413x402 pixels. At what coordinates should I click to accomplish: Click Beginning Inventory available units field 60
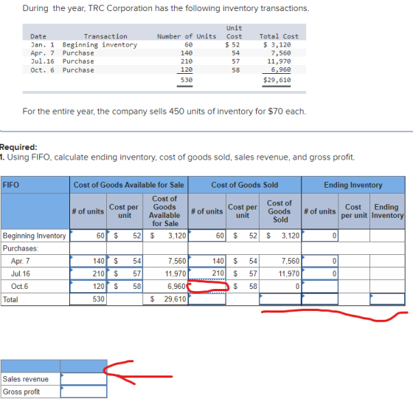88,236
